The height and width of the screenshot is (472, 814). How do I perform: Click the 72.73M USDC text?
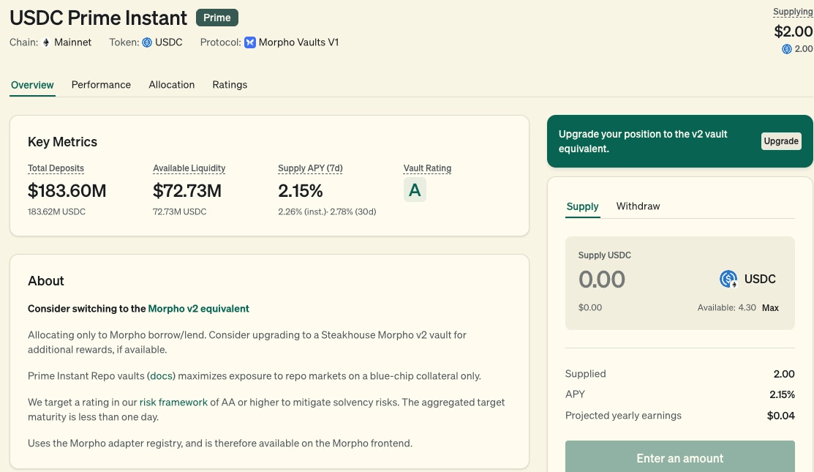click(x=180, y=212)
